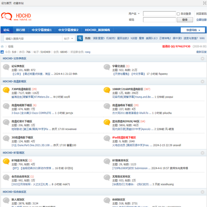Open the 快捷导航 dropdown menu
This screenshot has width=207, height=207.
tap(193, 30)
